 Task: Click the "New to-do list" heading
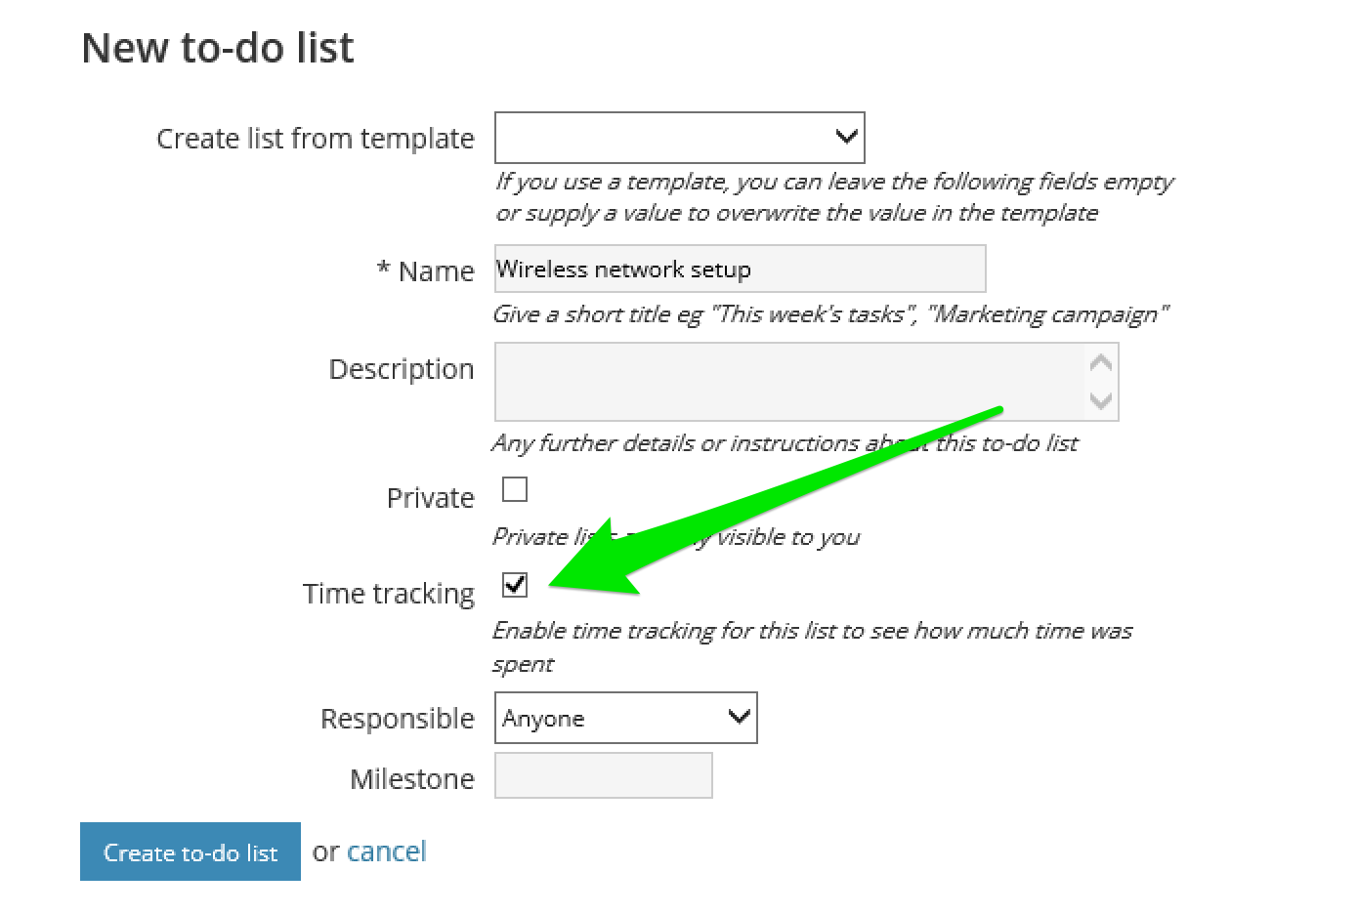coord(217,47)
